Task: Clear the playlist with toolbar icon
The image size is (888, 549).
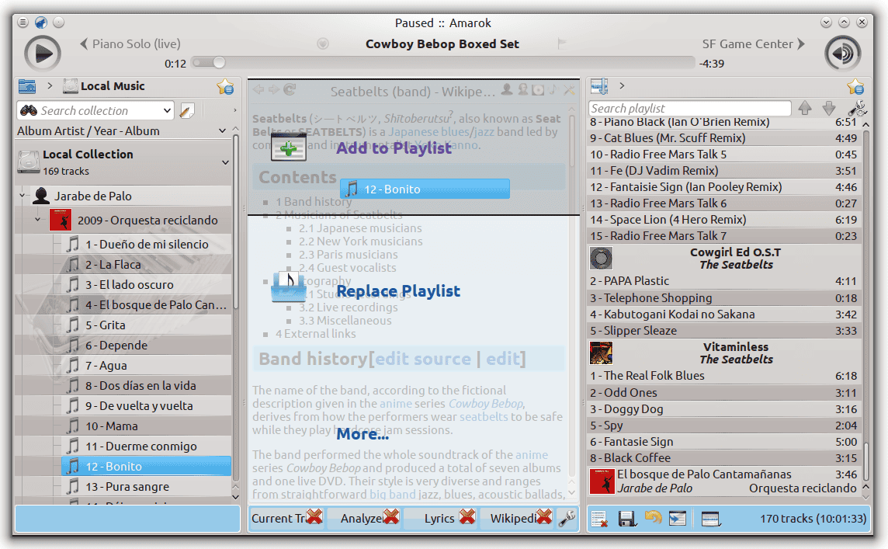Action: 600,519
